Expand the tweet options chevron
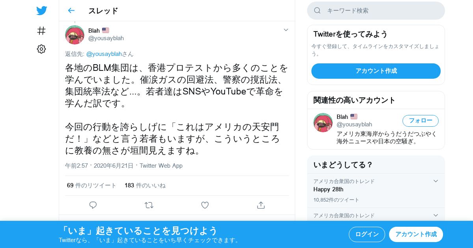Screen dimensions: 473x248 [x=286, y=30]
